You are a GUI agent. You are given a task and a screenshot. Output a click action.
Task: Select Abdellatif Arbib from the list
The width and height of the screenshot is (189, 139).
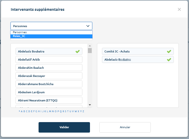[49, 60]
